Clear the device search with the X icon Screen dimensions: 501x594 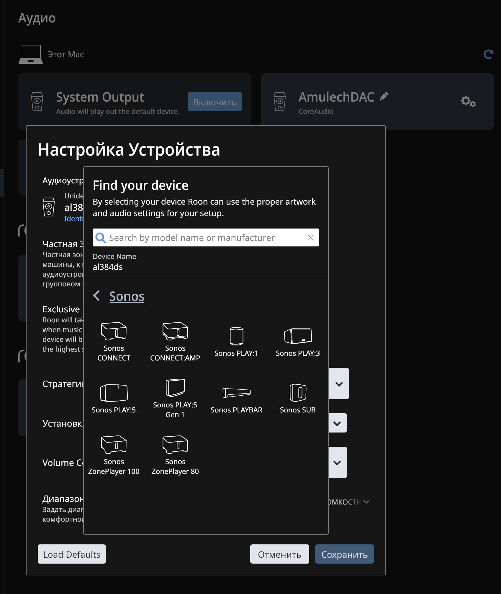click(x=310, y=238)
